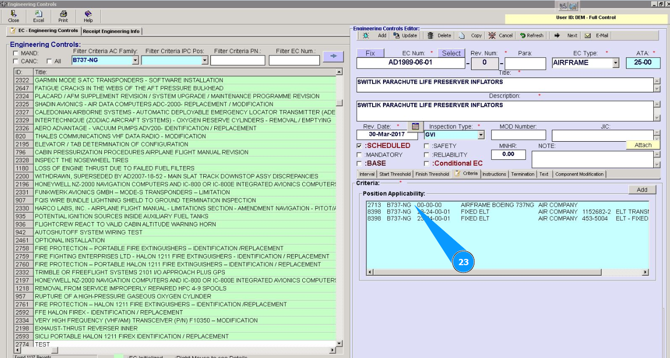Screen dimensions: 670x358
Task: Enable the MAND filter checkbox
Action: [x=16, y=53]
